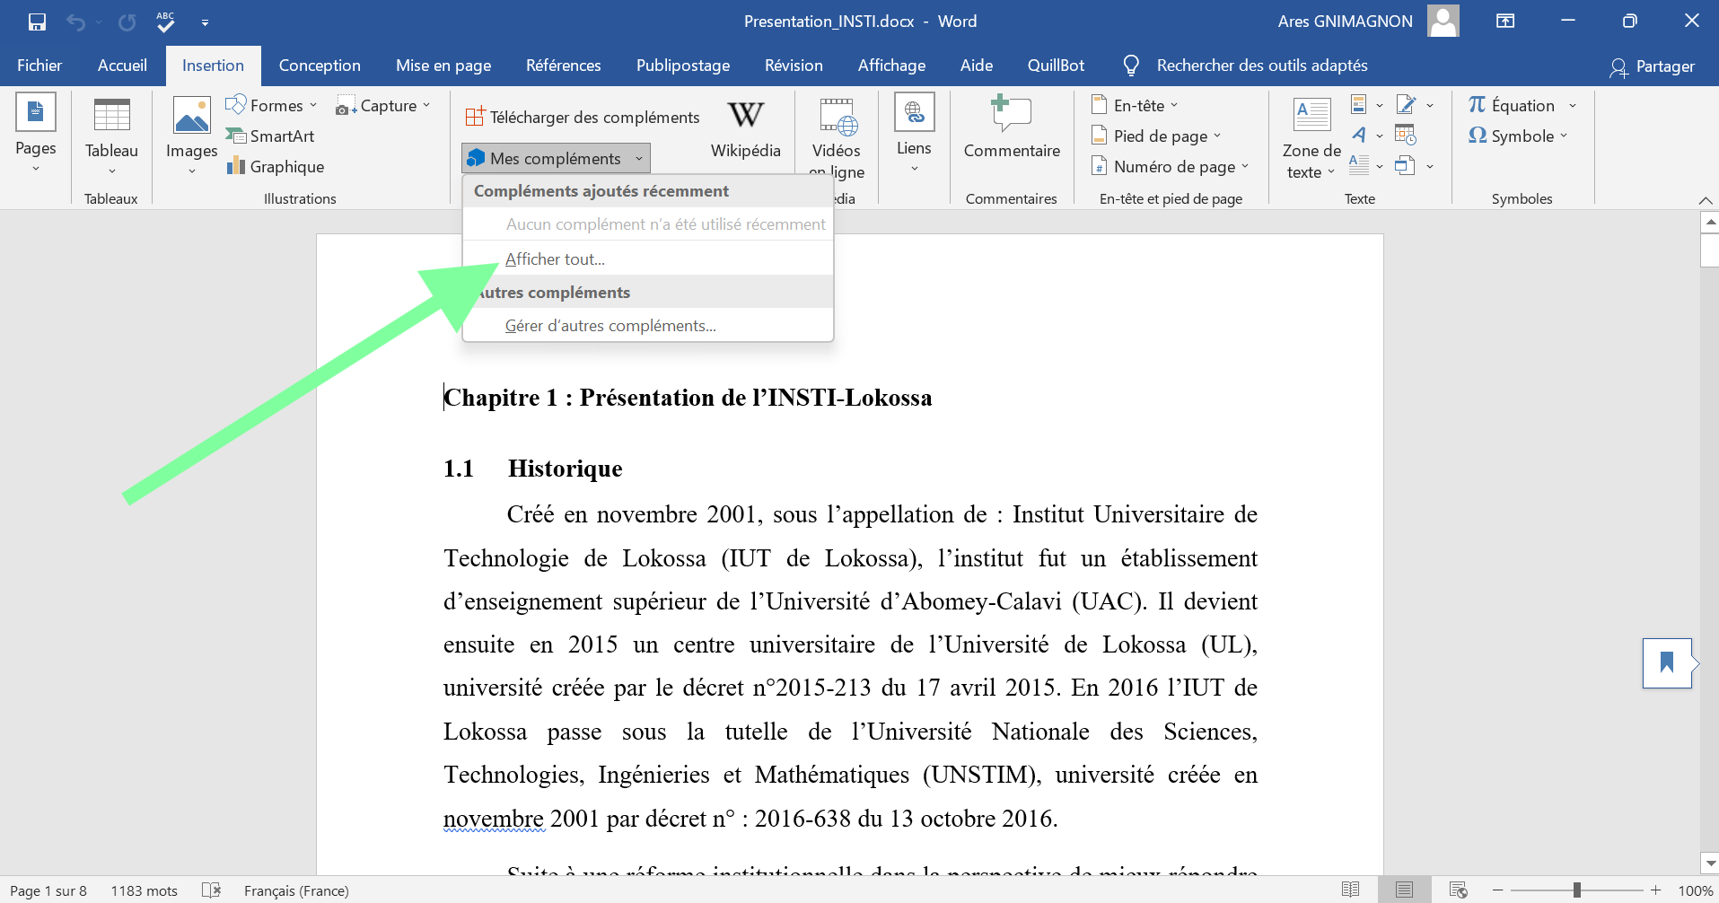The width and height of the screenshot is (1719, 903).
Task: Share the document with the Partager button
Action: tap(1653, 66)
